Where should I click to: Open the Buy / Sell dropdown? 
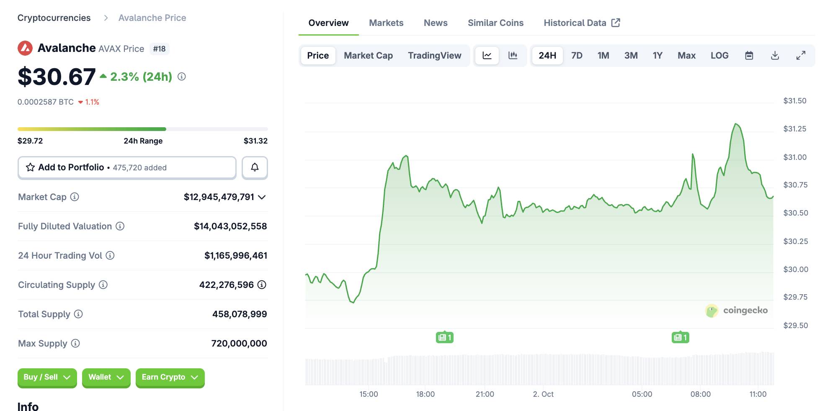tap(47, 378)
